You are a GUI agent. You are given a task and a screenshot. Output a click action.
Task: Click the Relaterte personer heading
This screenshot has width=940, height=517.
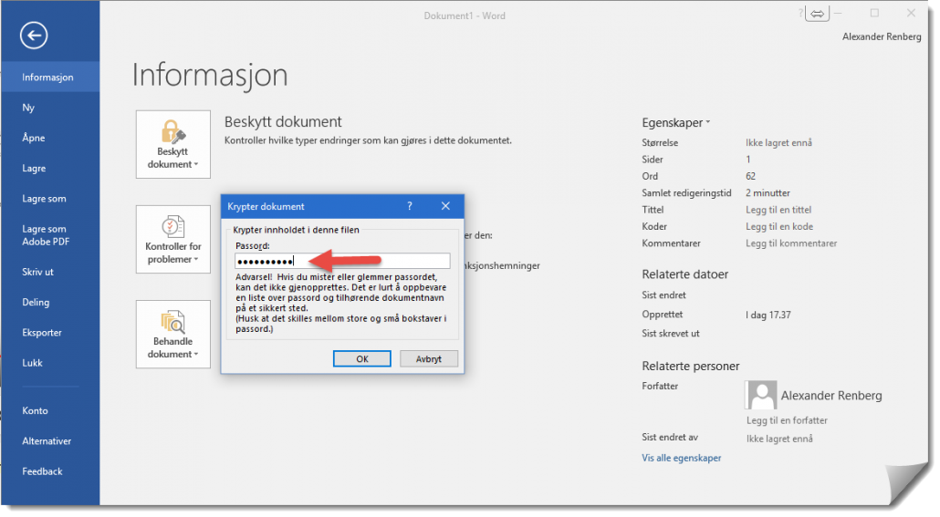pos(691,366)
